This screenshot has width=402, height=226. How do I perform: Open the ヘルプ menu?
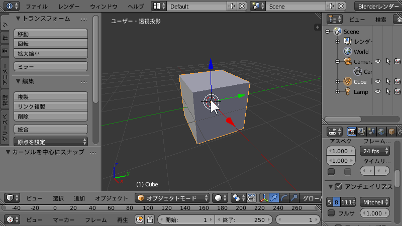136,7
